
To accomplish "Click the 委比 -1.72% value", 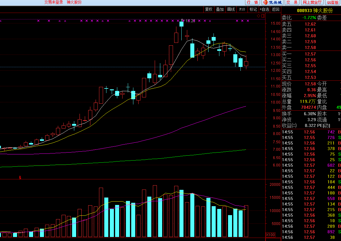I will (309, 18).
